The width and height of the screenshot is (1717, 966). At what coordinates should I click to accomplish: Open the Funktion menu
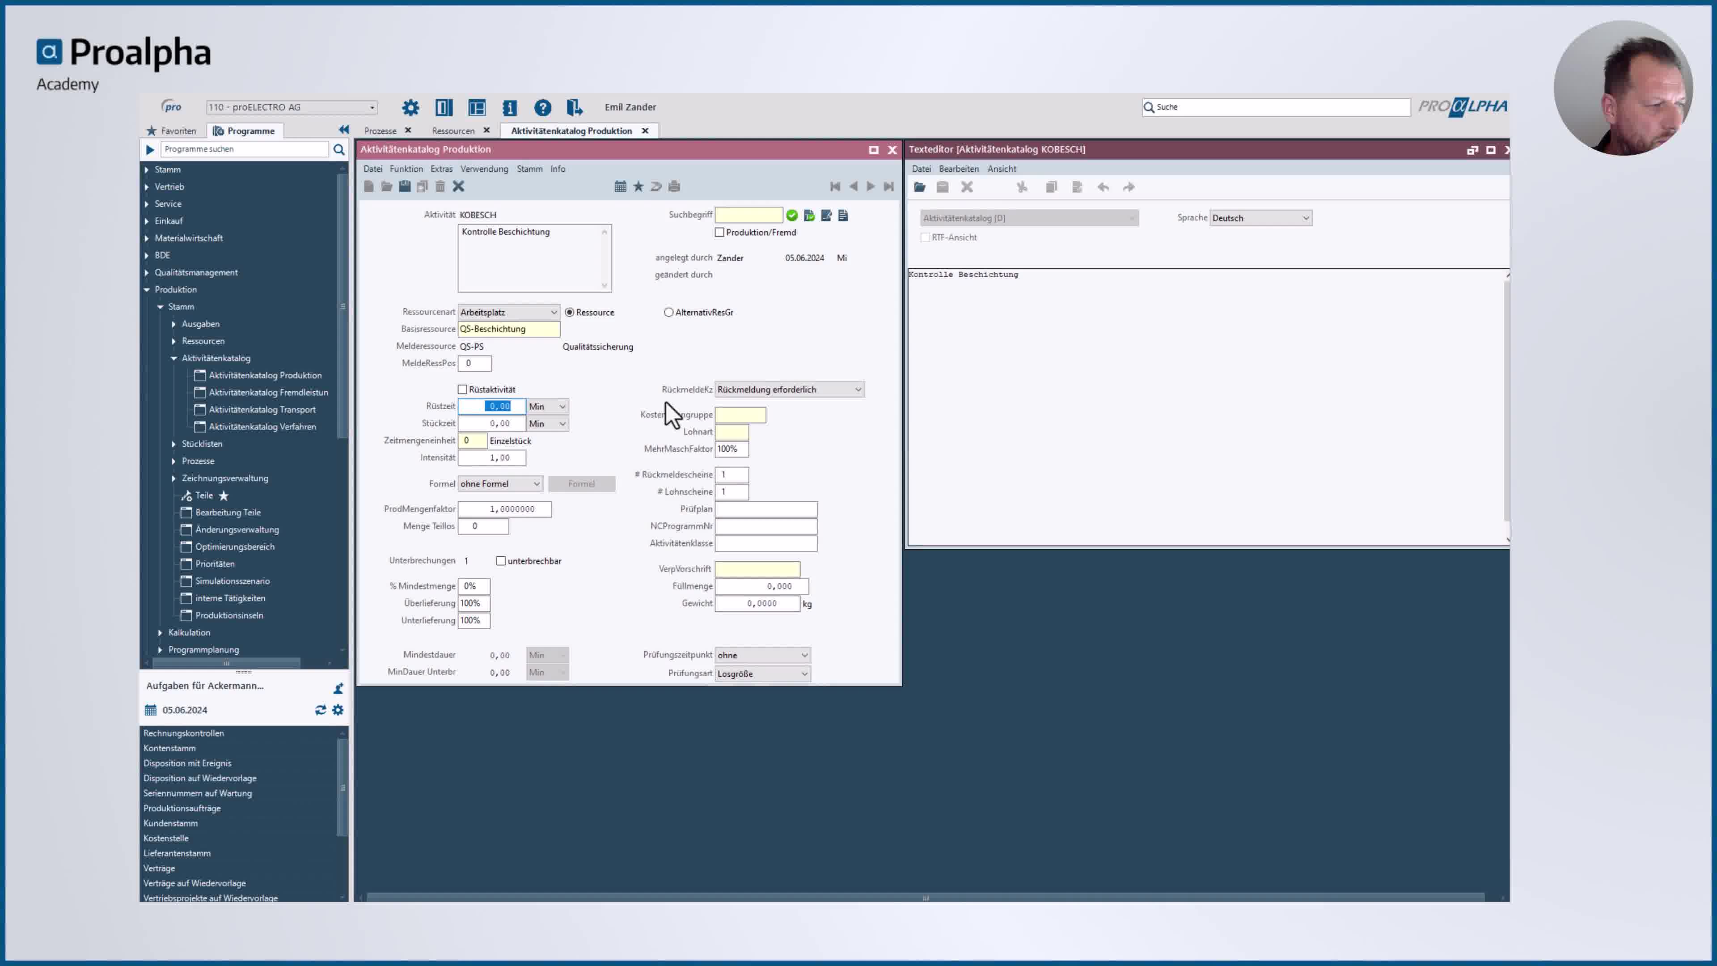[406, 169]
